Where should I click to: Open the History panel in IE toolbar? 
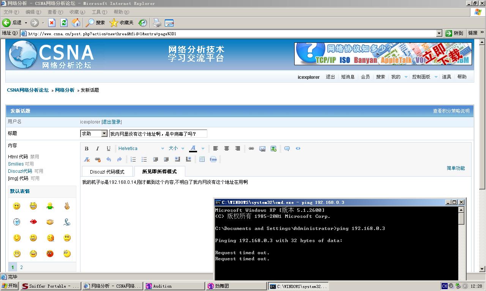coord(142,23)
